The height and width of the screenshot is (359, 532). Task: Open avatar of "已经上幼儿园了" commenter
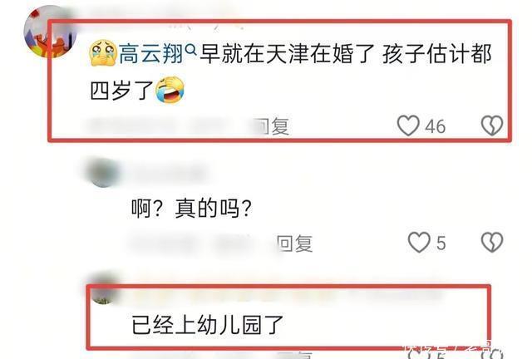(x=104, y=288)
